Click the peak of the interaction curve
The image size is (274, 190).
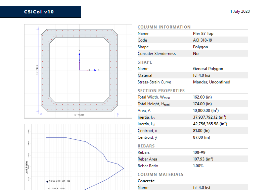click(x=123, y=168)
